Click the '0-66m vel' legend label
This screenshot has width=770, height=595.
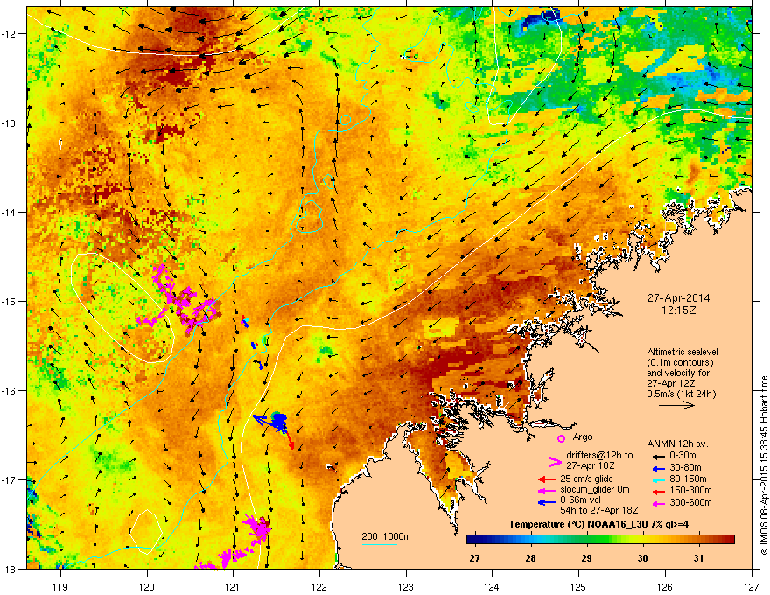[x=581, y=501]
